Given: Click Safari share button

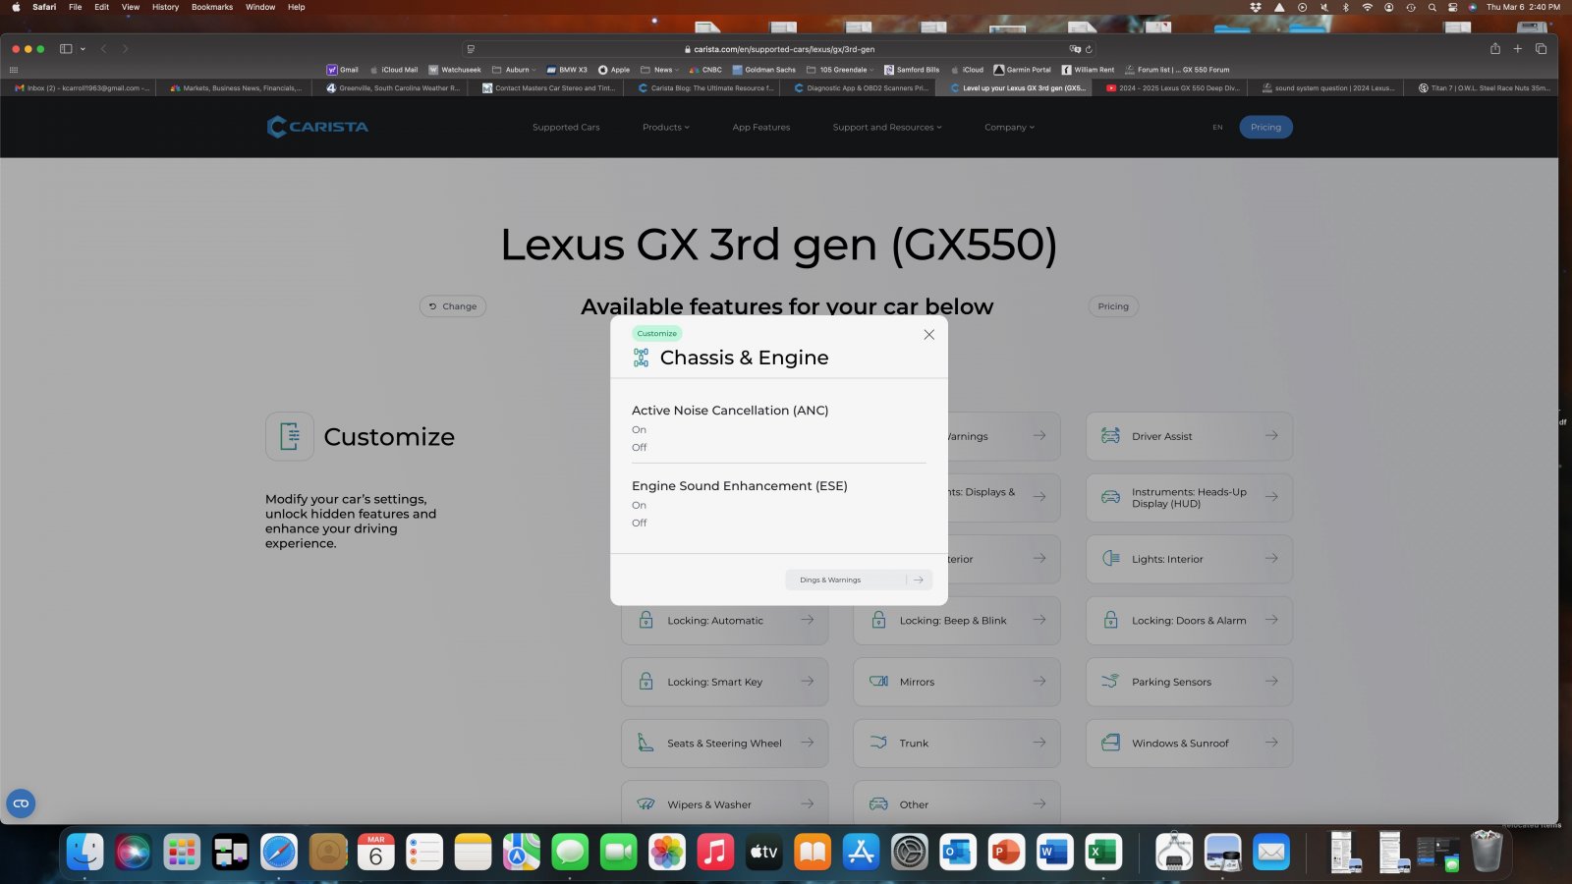Looking at the screenshot, I should (x=1494, y=49).
